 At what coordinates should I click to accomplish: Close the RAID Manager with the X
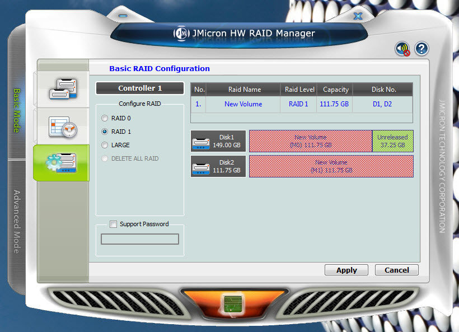tap(358, 16)
